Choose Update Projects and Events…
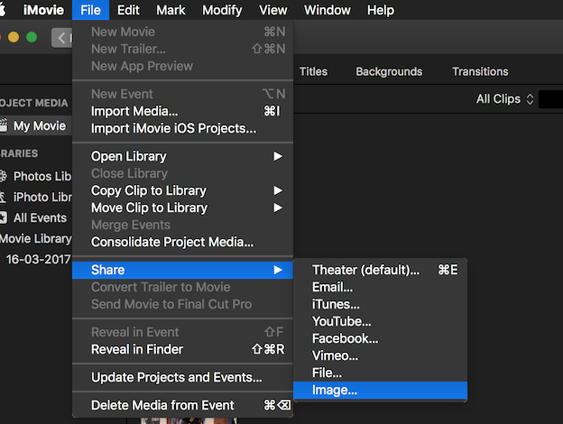The height and width of the screenshot is (424, 563). (x=182, y=377)
